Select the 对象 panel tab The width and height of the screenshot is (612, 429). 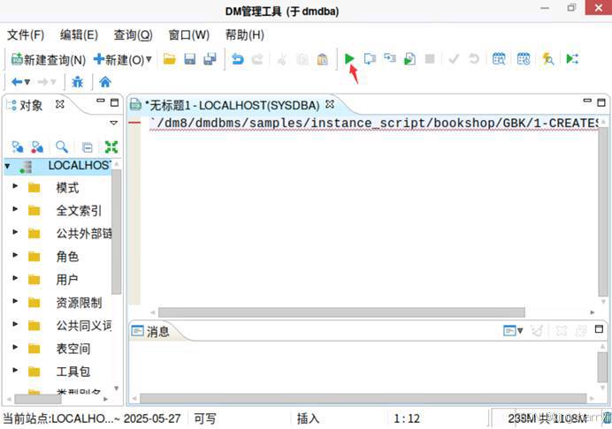click(31, 105)
